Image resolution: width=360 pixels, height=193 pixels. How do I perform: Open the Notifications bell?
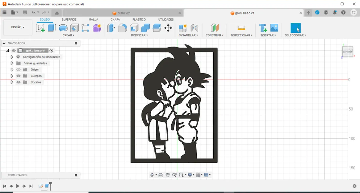335,13
